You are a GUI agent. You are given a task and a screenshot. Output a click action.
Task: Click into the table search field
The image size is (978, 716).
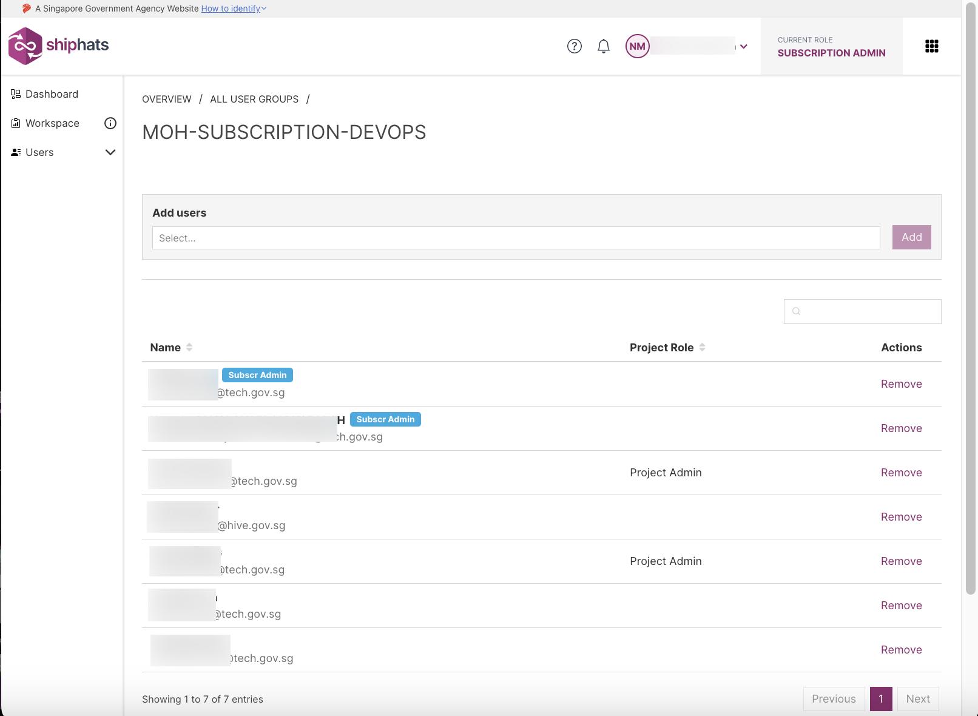(869, 311)
